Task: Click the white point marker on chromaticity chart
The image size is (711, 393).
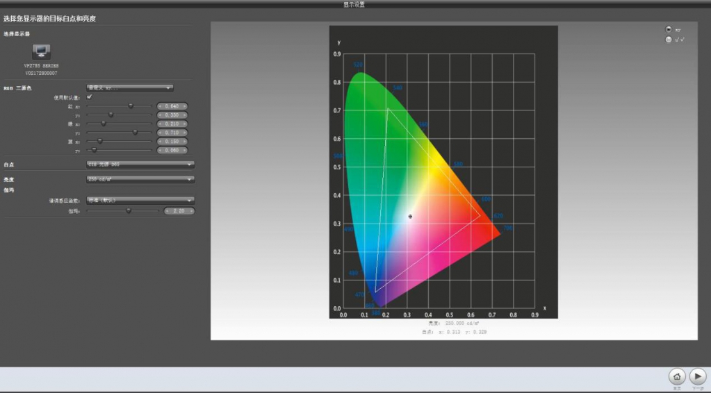Action: [x=410, y=217]
